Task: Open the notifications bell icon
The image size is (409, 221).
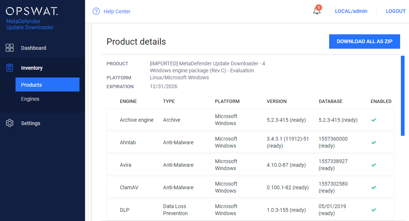Action: (x=317, y=11)
